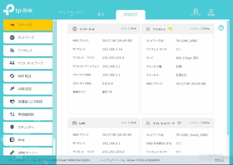This screenshot has width=233, height=165.
Task: Click LAN IP address 192.168.0.1
Action: pyautogui.click(x=111, y=143)
